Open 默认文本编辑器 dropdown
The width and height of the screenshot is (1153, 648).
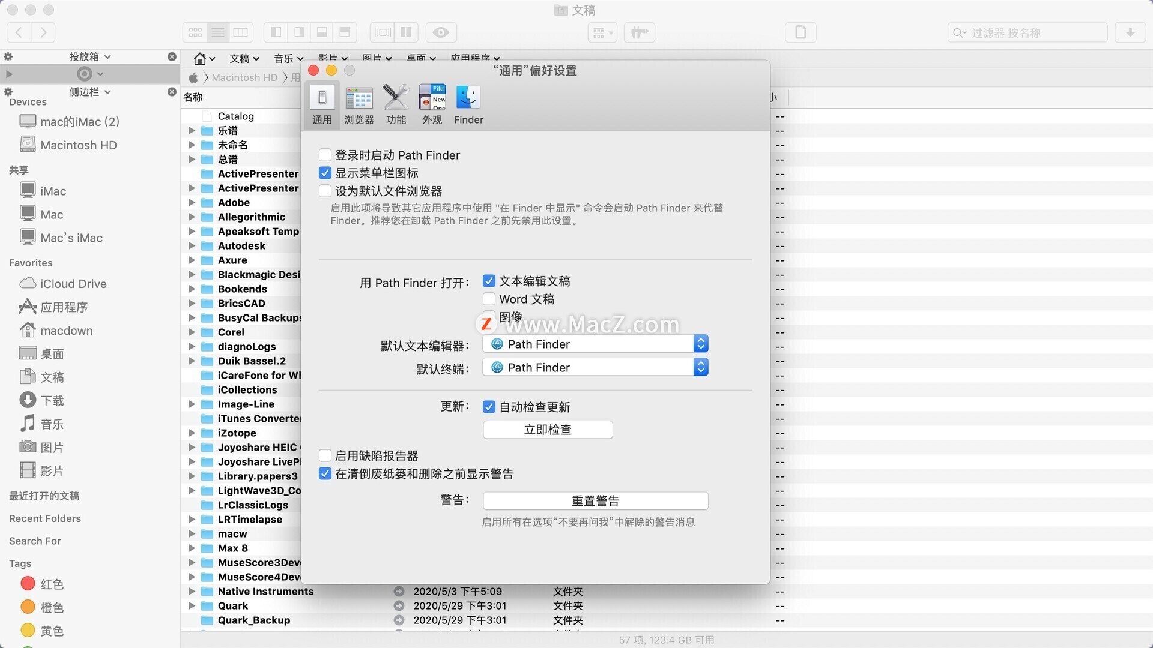pos(595,344)
